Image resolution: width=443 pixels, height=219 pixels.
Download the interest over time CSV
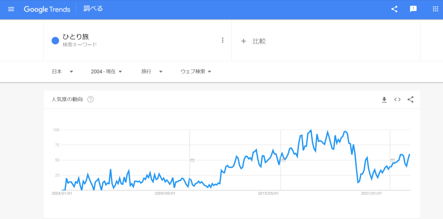click(384, 100)
